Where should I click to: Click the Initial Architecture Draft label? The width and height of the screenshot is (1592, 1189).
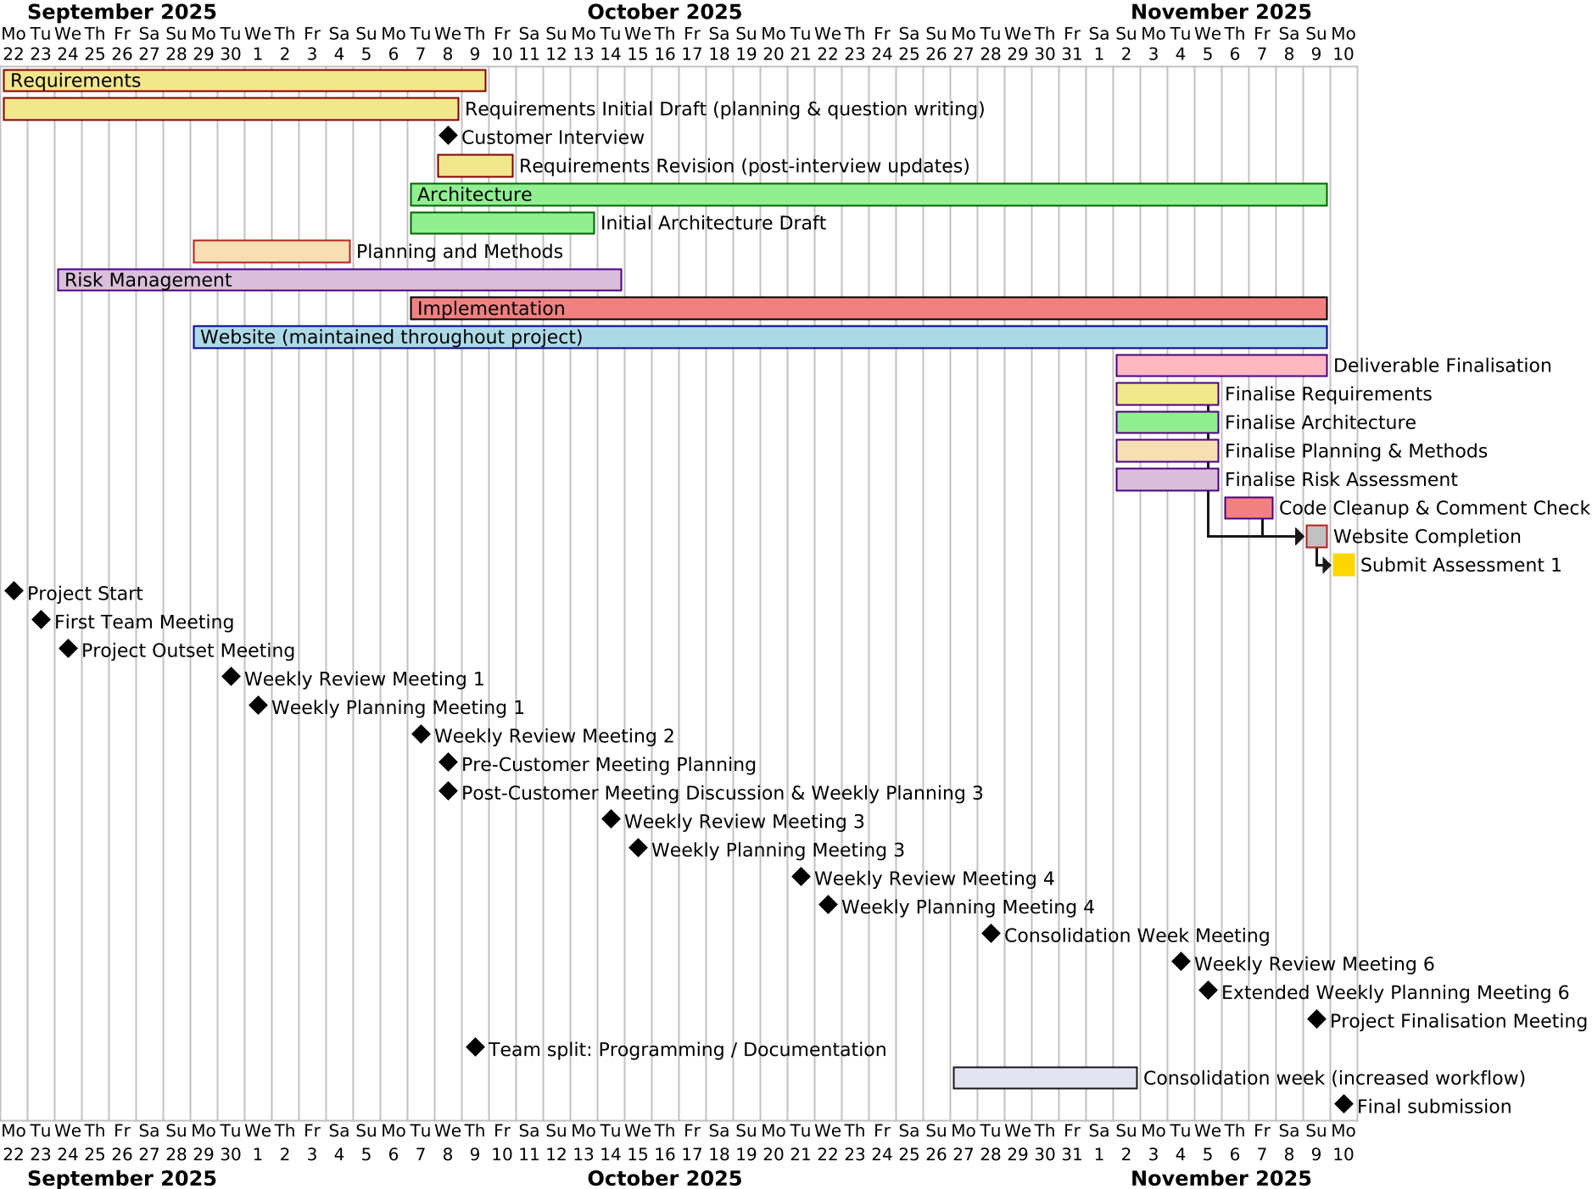pyautogui.click(x=712, y=222)
